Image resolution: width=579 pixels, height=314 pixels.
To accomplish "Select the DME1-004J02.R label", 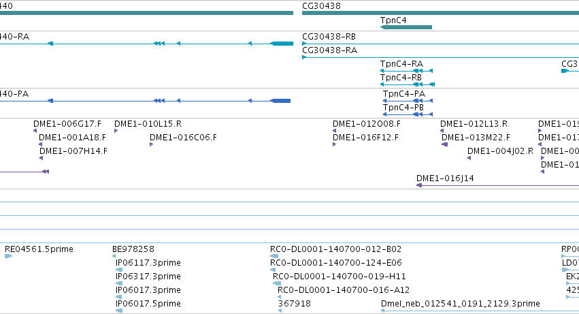I will [500, 151].
